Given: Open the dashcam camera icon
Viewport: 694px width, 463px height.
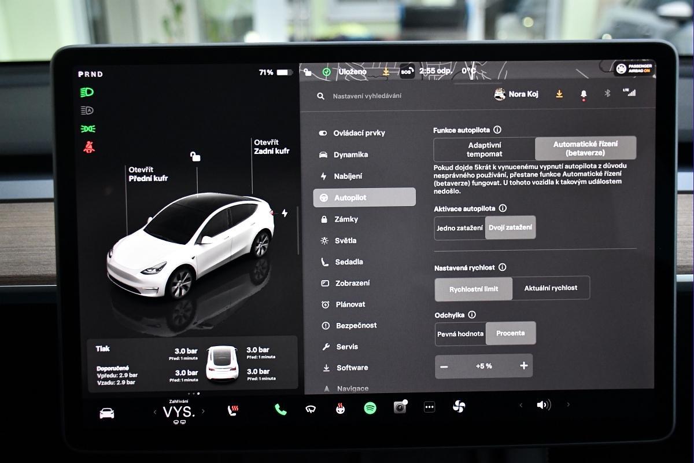Looking at the screenshot, I should tap(400, 407).
